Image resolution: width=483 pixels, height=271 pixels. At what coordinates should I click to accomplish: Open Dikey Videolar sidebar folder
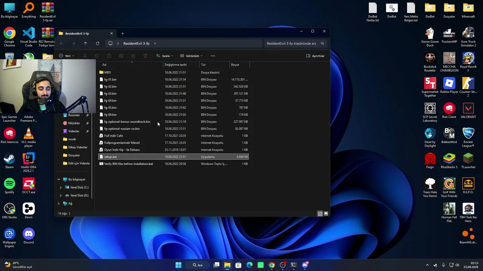[x=78, y=147]
